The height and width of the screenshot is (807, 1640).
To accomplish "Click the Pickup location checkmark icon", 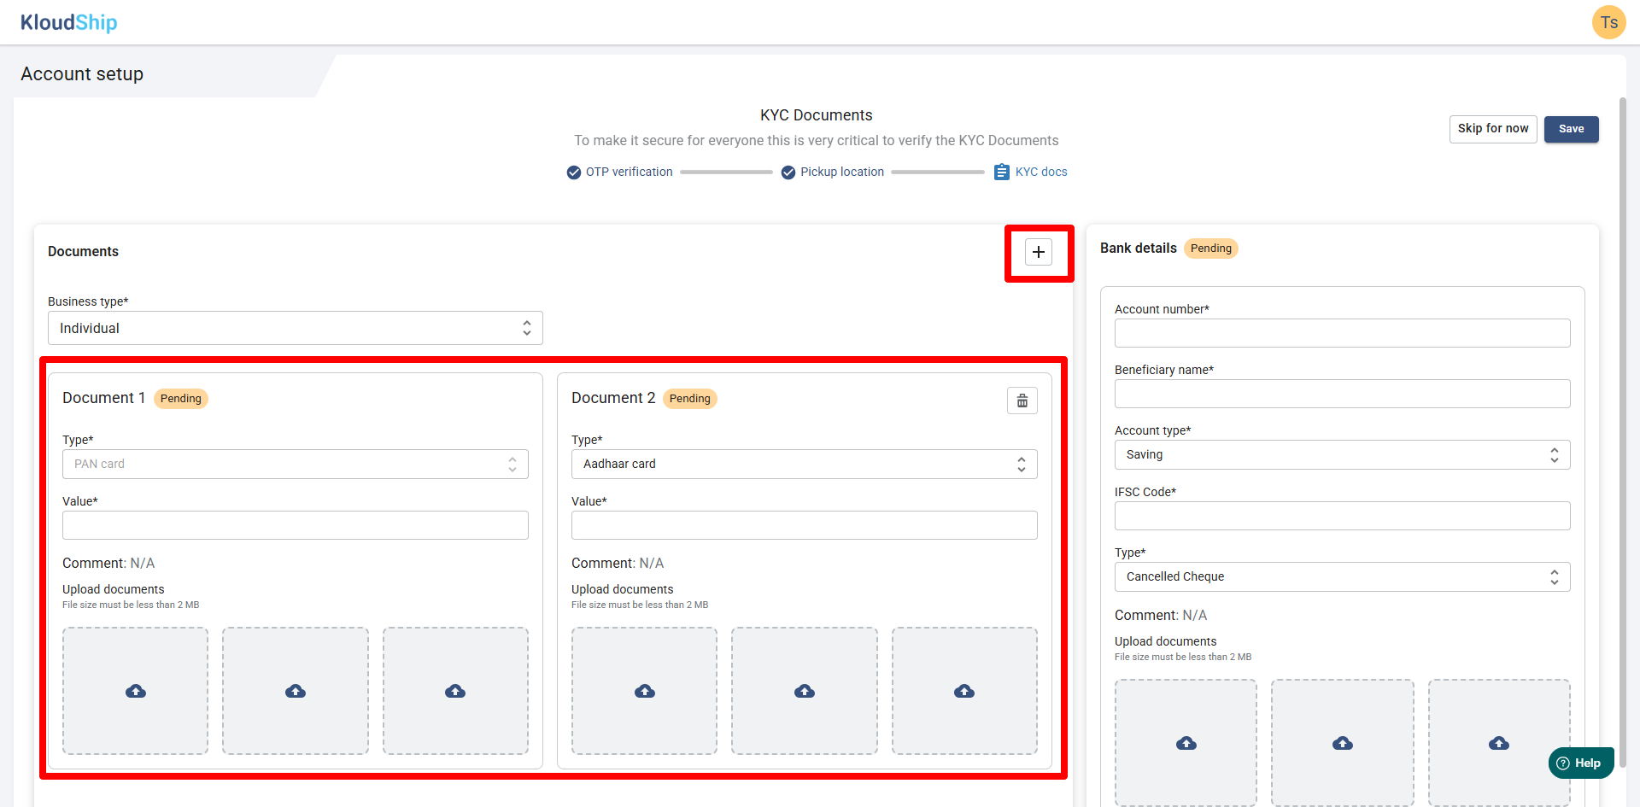I will (x=788, y=173).
